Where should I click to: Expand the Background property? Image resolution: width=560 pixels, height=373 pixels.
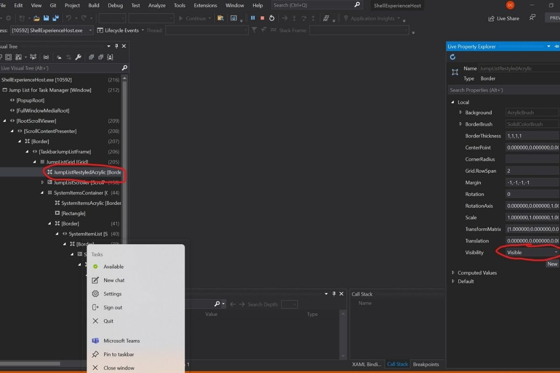coord(461,112)
